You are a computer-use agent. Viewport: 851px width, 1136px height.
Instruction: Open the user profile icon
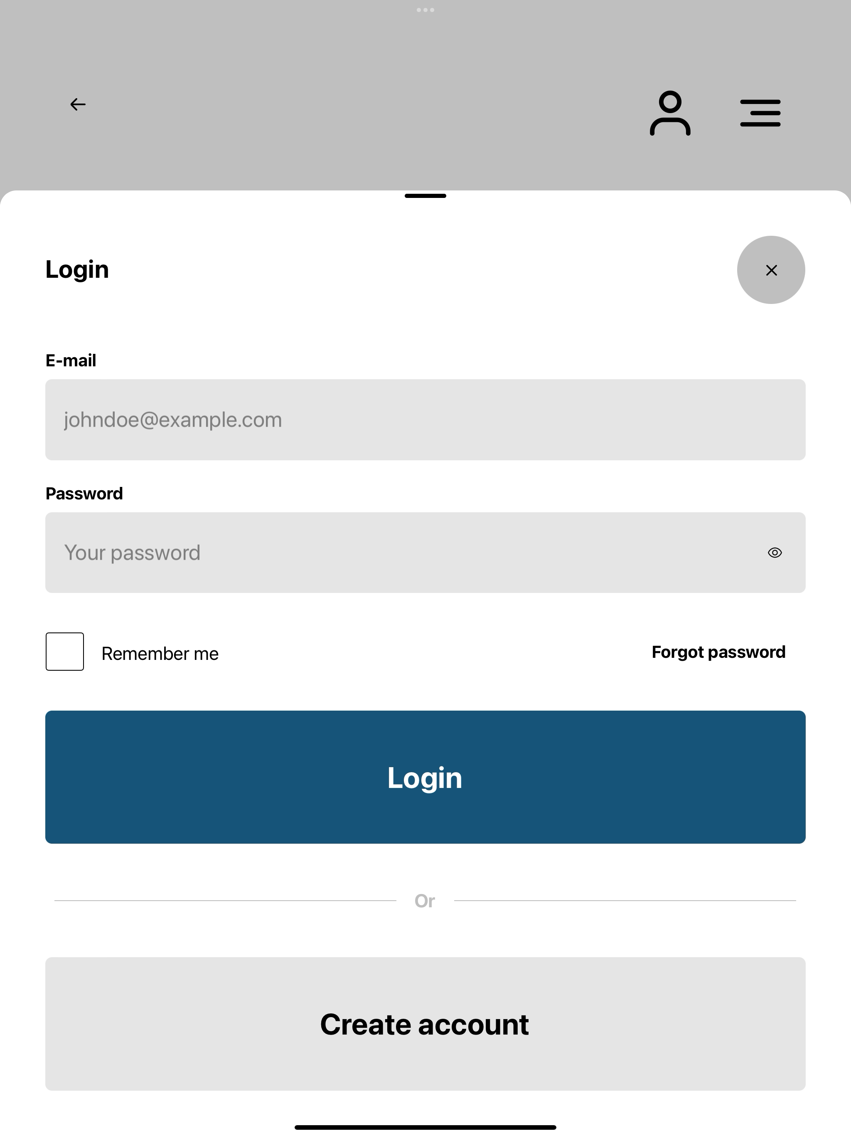[x=670, y=113]
